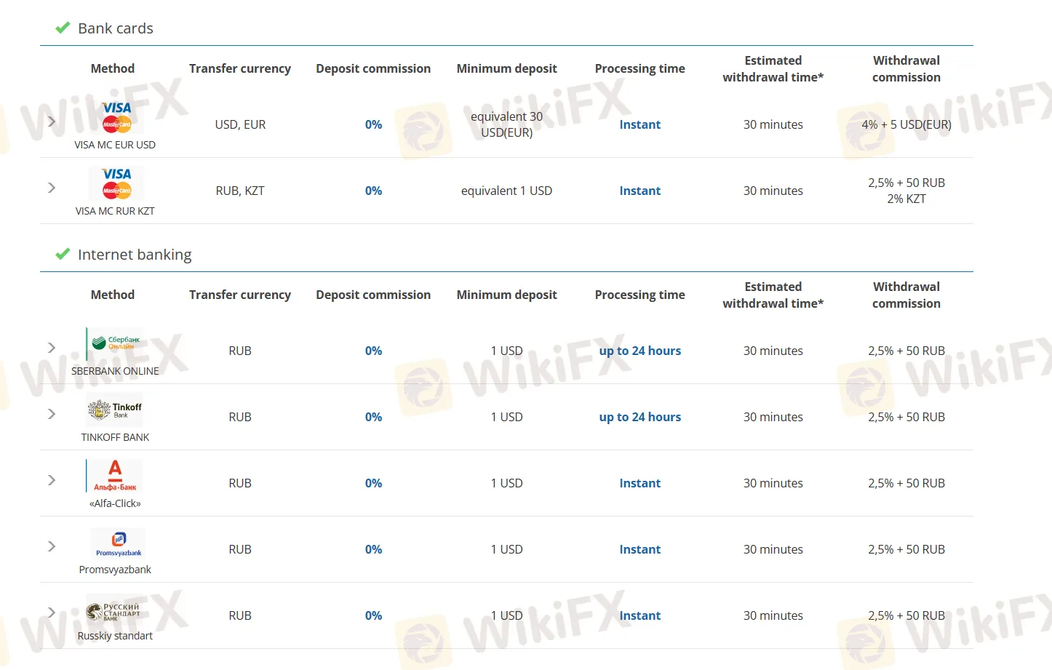Viewport: 1052px width, 670px height.
Task: Expand the Sberbank Online row details
Action: (51, 348)
